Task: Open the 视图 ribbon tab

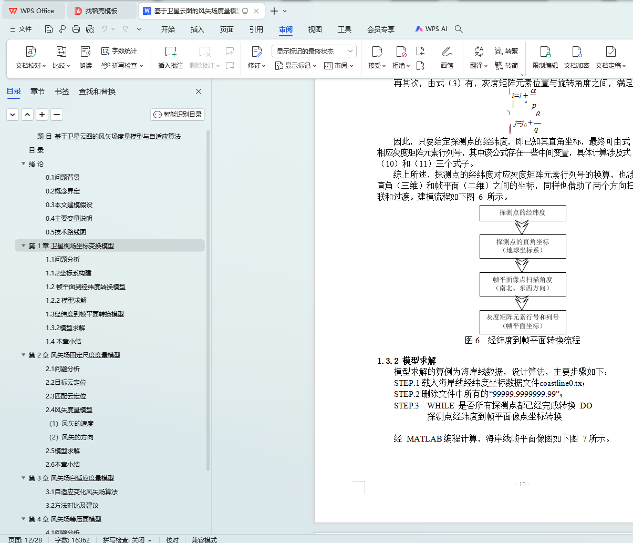Action: coord(315,29)
